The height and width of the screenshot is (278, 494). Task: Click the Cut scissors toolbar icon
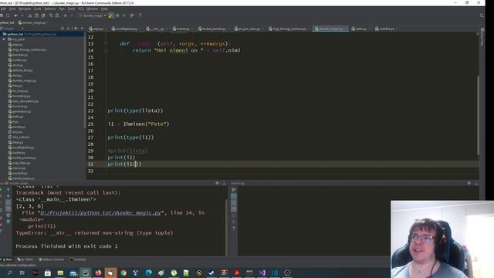[30, 15]
